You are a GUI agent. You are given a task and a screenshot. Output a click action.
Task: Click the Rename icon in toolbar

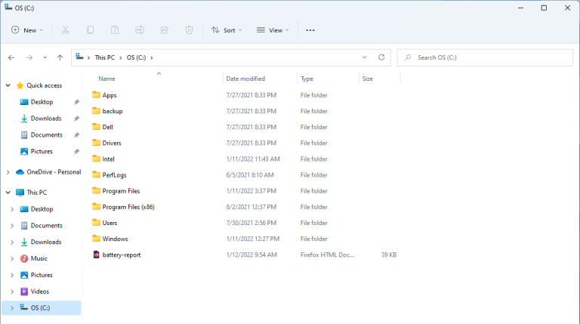click(140, 30)
